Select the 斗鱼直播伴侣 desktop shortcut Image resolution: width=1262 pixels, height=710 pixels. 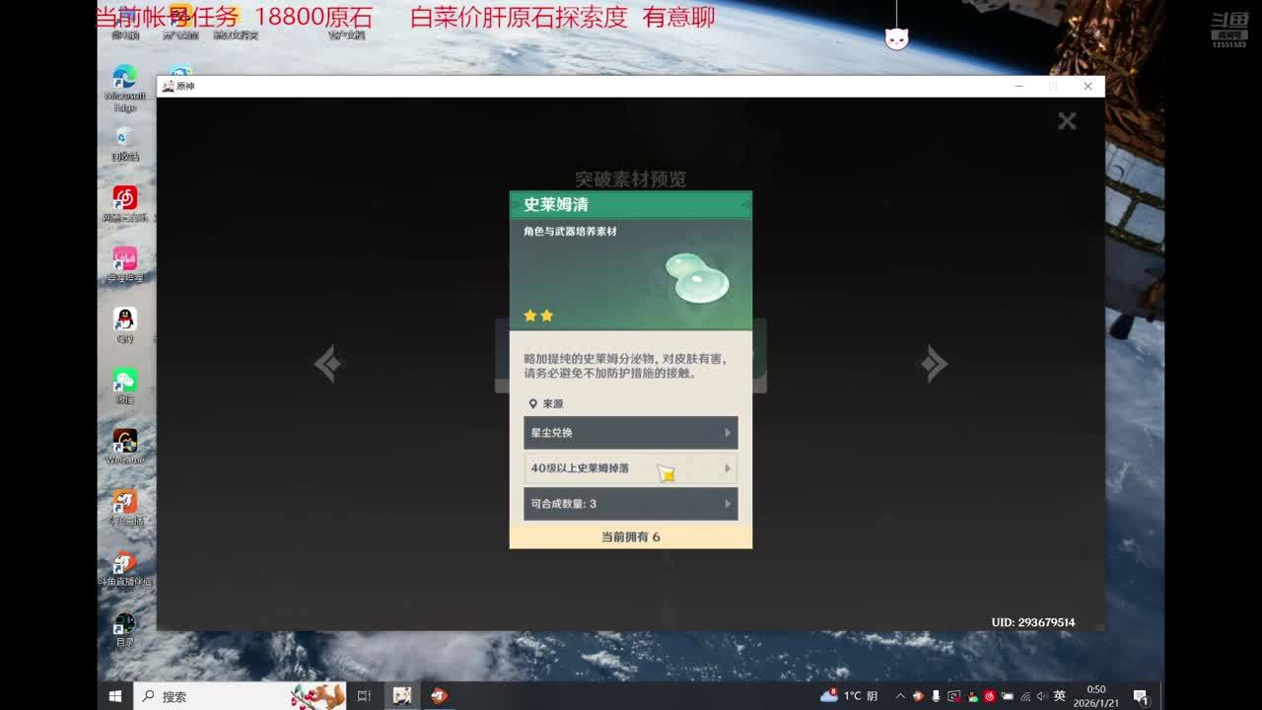click(124, 568)
